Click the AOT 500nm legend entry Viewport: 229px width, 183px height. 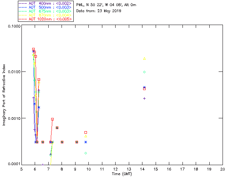point(45,7)
